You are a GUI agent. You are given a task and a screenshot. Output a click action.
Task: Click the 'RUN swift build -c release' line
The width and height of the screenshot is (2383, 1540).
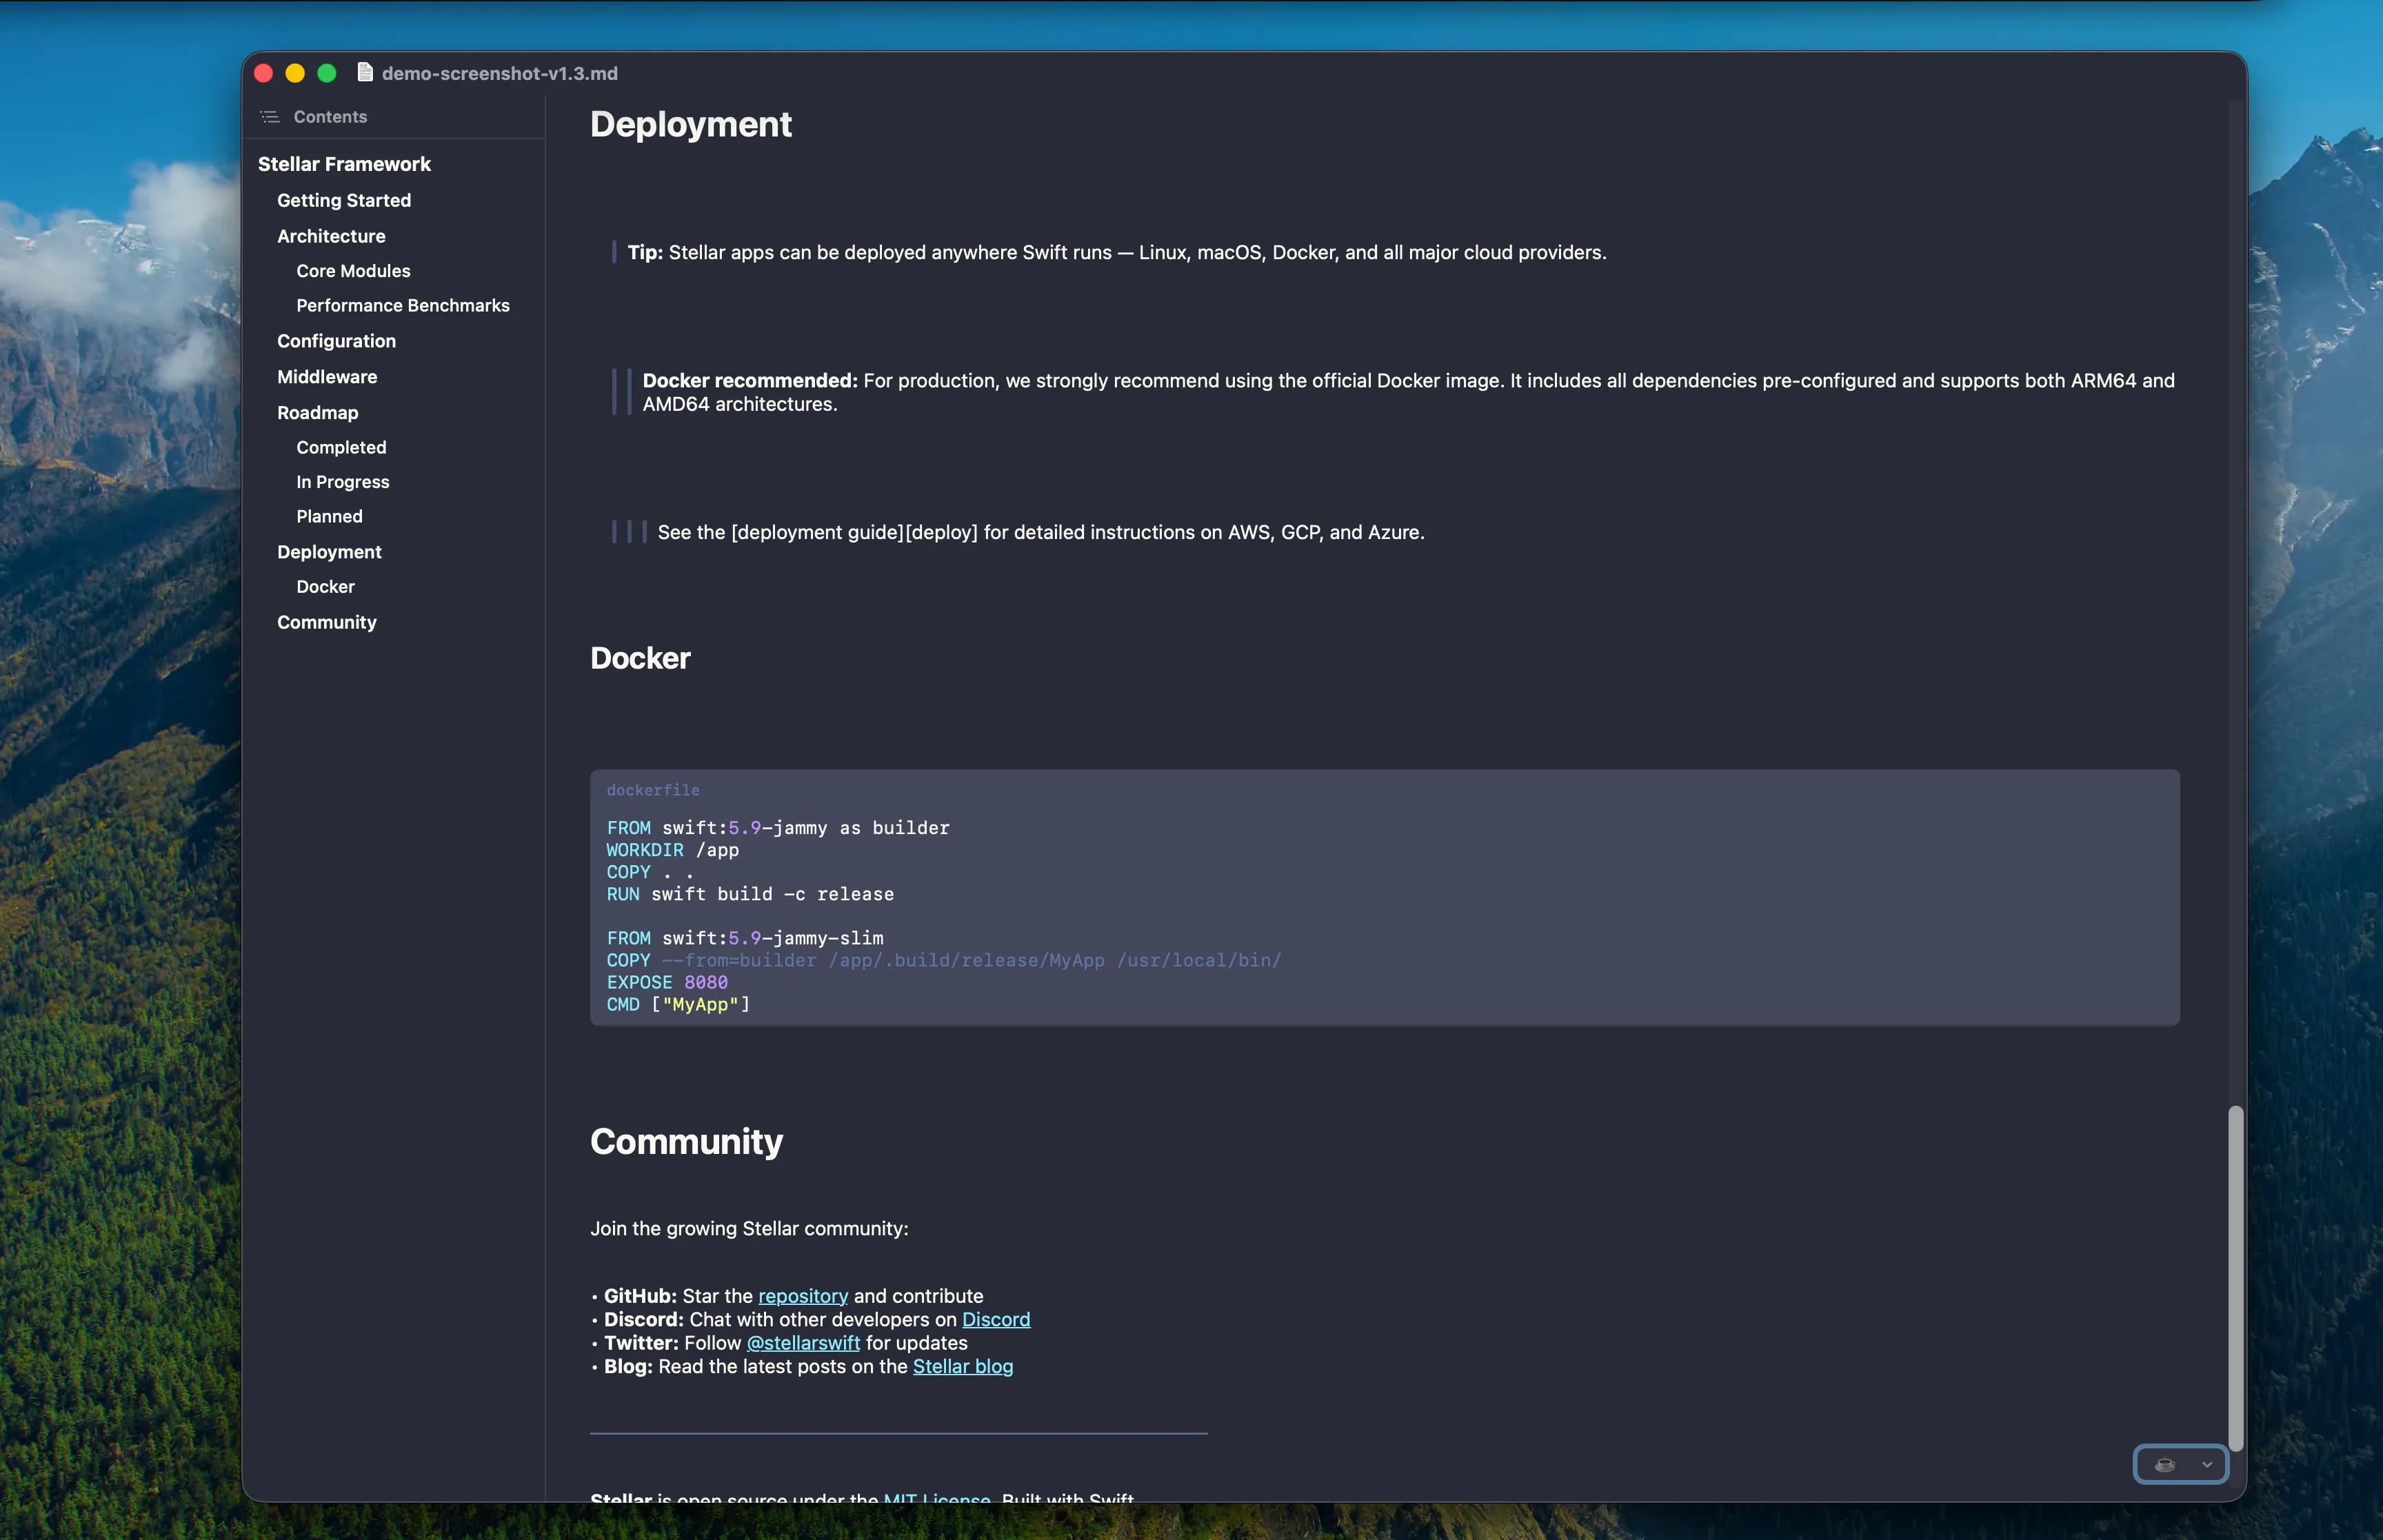[x=750, y=894]
